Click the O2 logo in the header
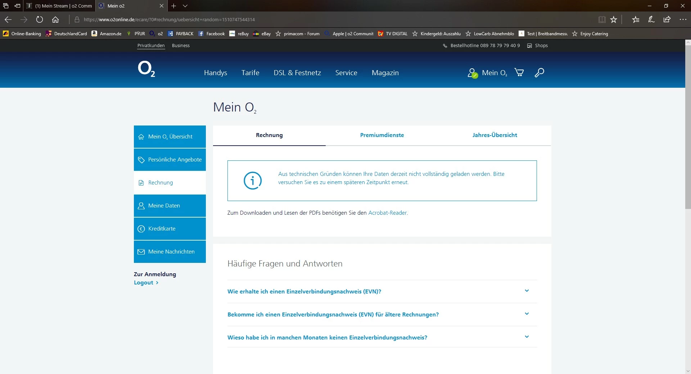The height and width of the screenshot is (374, 691). pyautogui.click(x=146, y=69)
